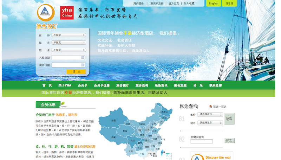Screen dimensions: 281x160
Task: Open 旅舍查询 in the nav bar
Action: click(142, 85)
